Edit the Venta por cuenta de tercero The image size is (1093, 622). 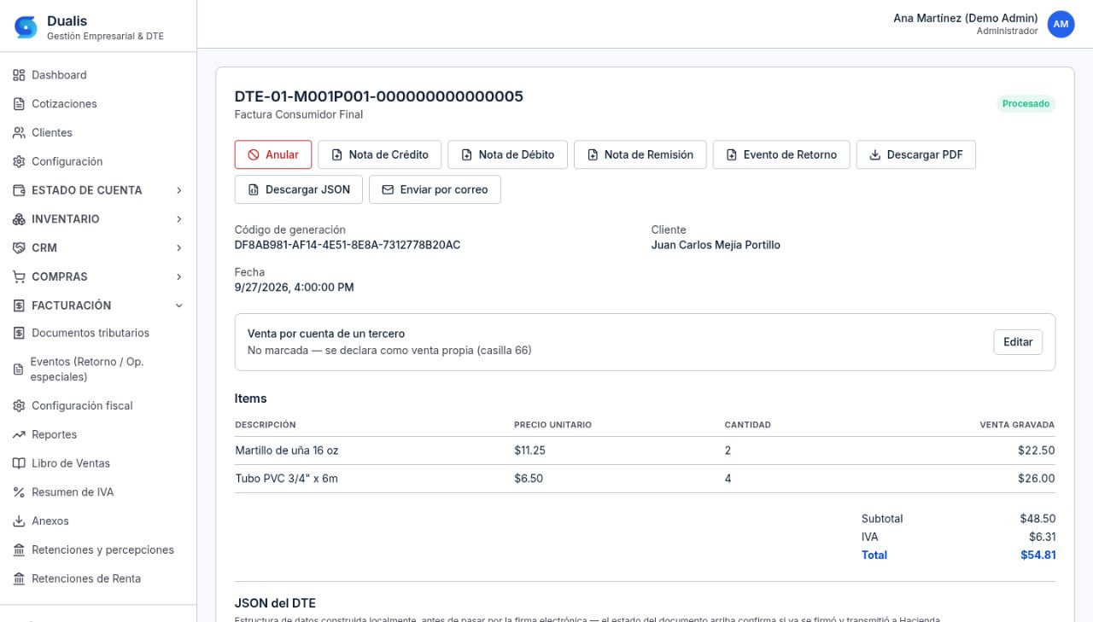tap(1018, 342)
